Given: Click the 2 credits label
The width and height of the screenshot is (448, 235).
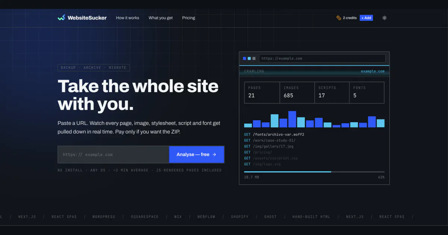Looking at the screenshot, I should [x=350, y=18].
